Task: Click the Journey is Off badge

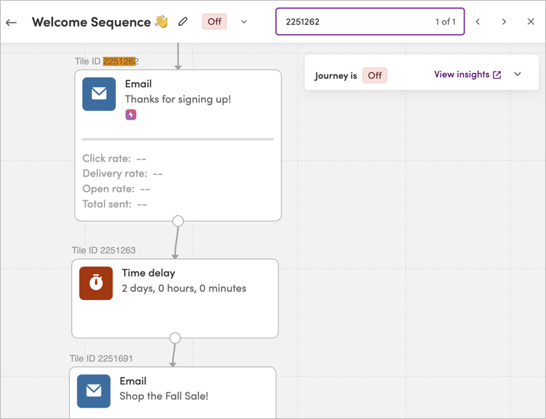Action: [375, 75]
